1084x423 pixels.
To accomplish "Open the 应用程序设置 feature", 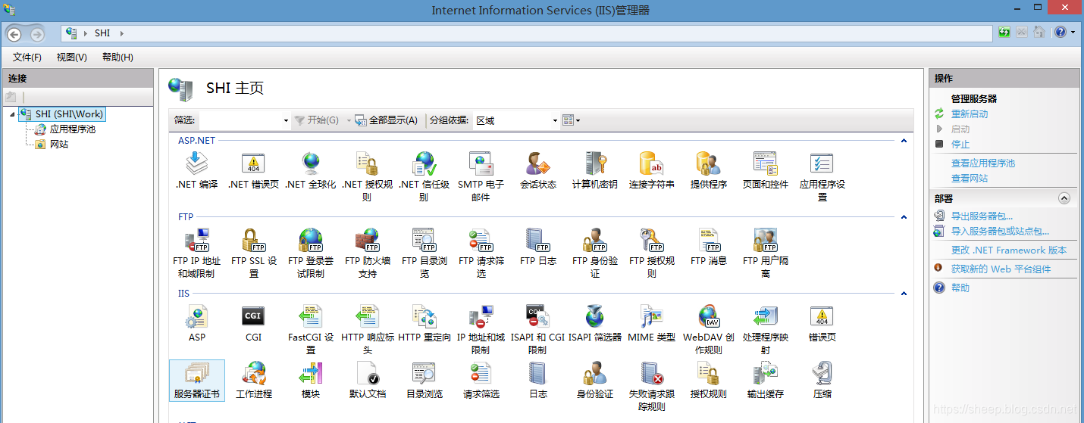I will click(x=822, y=176).
